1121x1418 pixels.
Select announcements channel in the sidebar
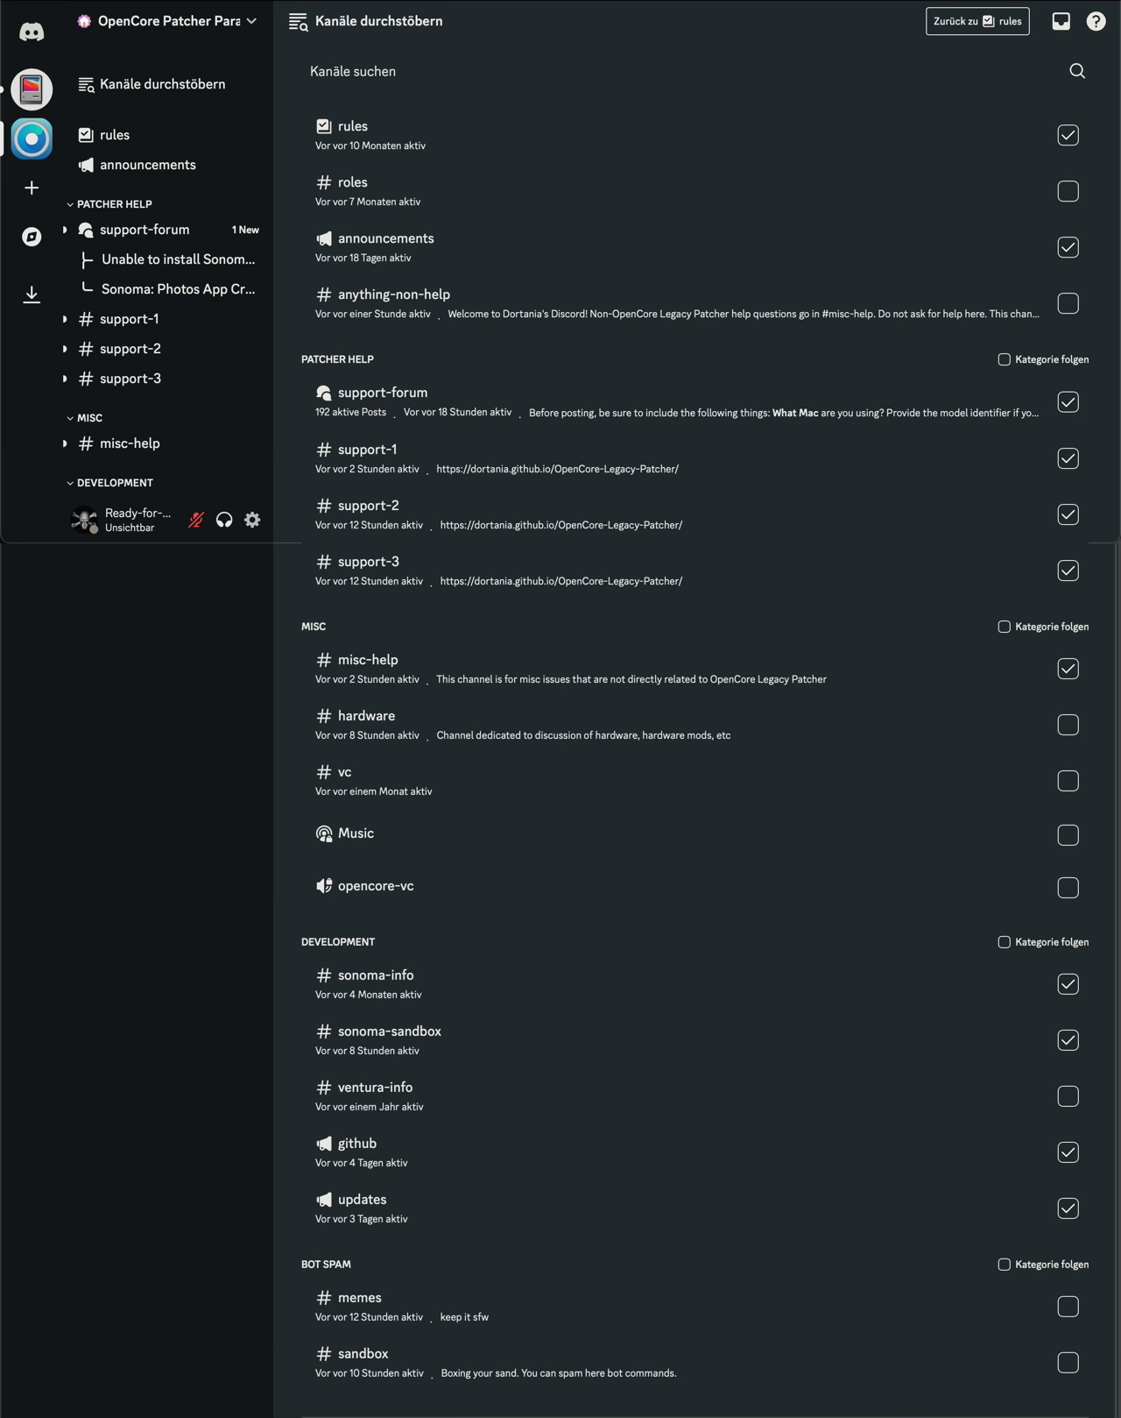[147, 165]
